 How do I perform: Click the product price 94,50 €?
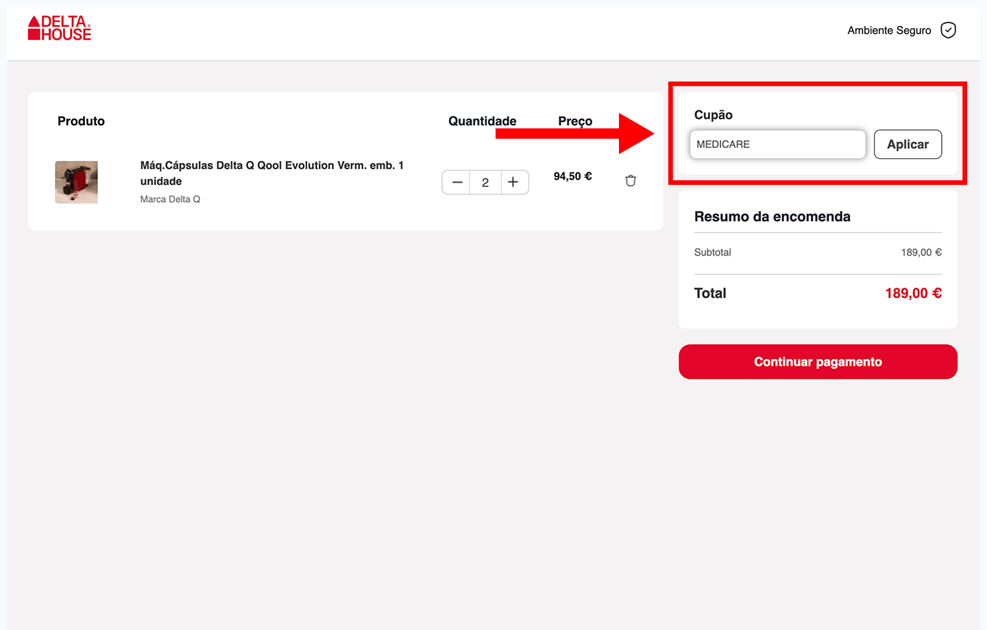point(572,177)
